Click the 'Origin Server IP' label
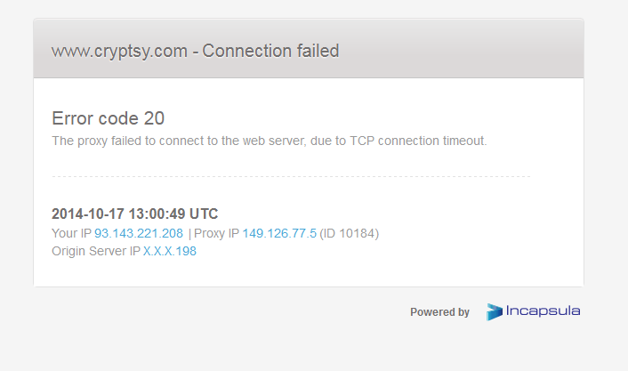 96,251
